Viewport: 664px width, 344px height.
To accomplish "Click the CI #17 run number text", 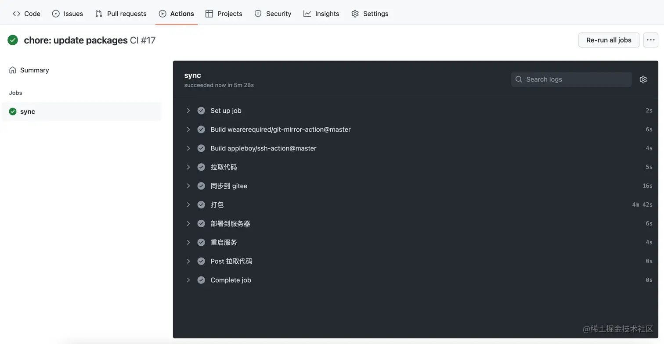I will pyautogui.click(x=143, y=40).
